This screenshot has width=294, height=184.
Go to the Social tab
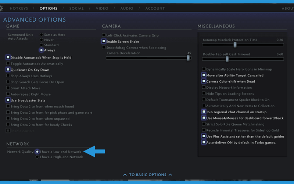[x=76, y=8]
